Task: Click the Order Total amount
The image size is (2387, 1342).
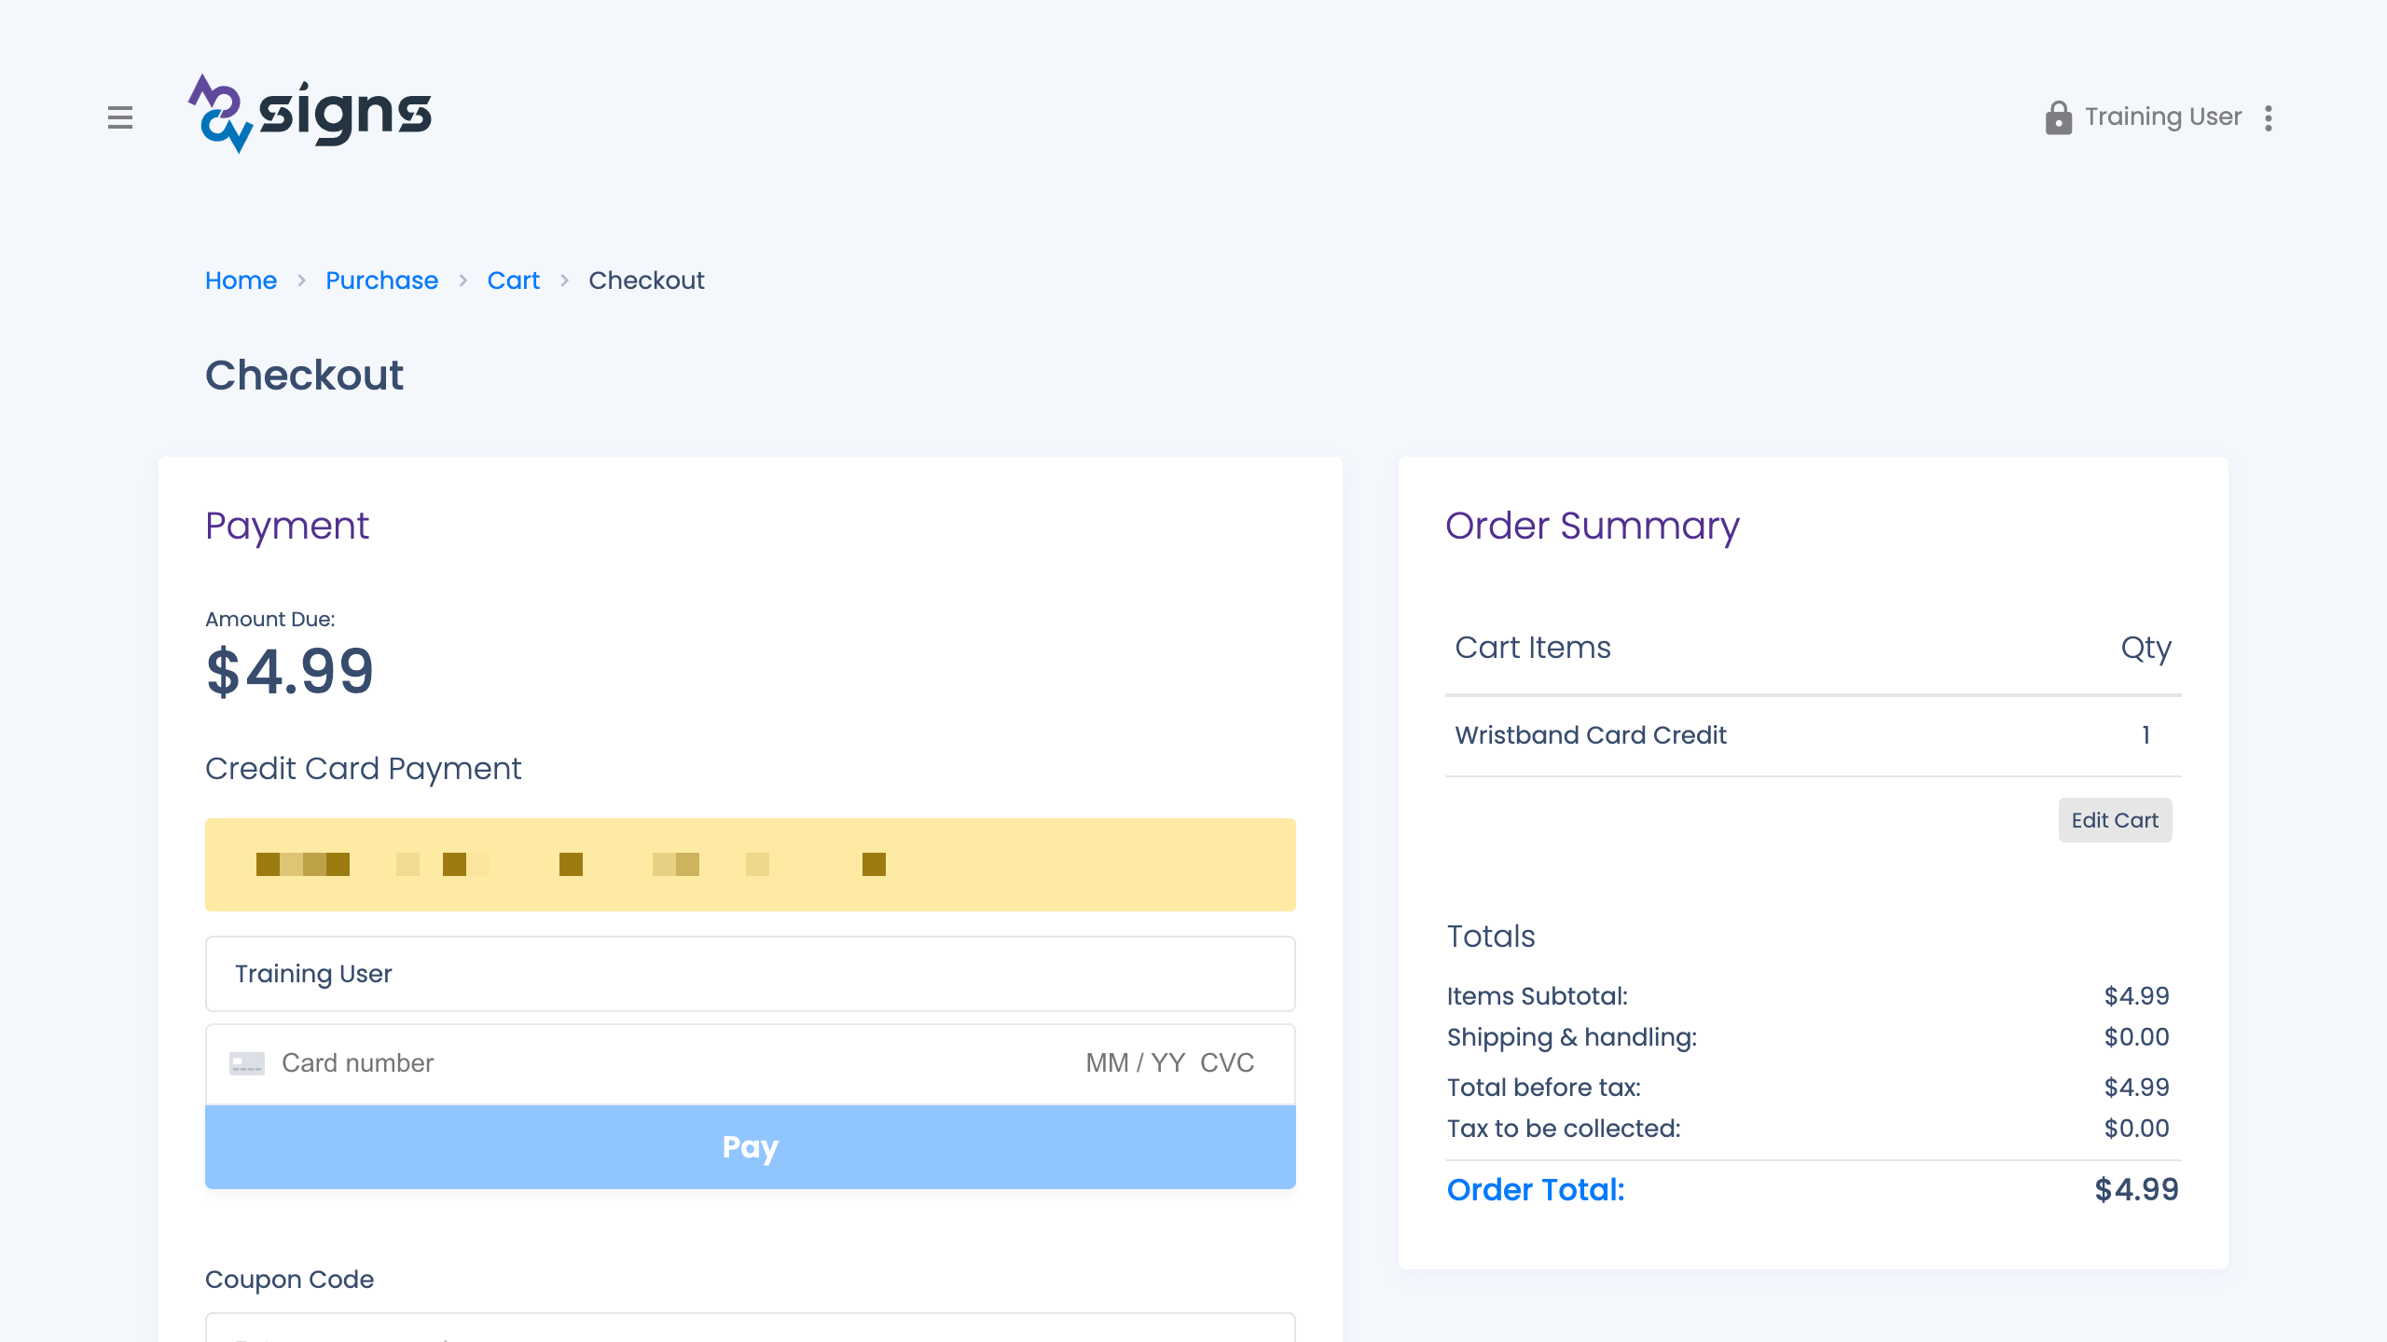Action: (2138, 1189)
